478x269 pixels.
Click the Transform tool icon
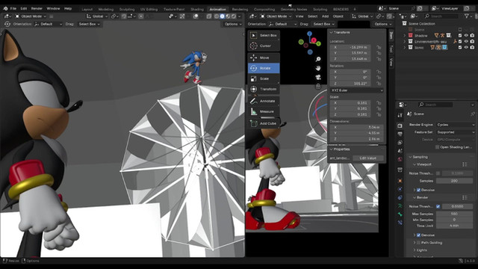254,89
